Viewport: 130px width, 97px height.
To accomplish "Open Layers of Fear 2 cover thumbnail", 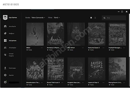I will click(x=97, y=69).
